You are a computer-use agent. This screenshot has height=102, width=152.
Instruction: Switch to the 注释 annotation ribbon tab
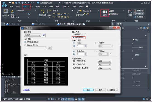[x=25, y=7]
